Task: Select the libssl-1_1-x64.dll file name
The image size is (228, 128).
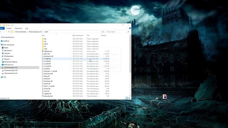Action: (49, 86)
